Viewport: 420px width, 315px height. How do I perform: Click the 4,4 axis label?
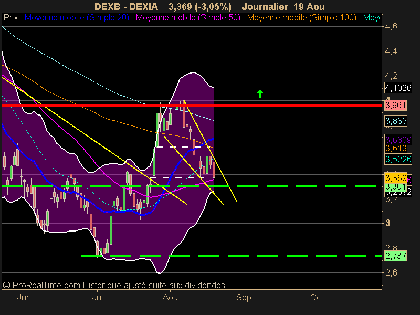tap(391, 51)
